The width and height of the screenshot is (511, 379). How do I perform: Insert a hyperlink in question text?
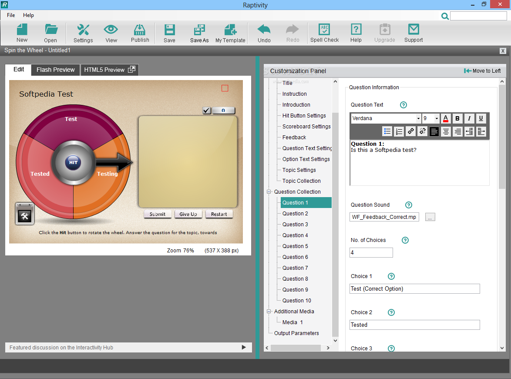410,131
